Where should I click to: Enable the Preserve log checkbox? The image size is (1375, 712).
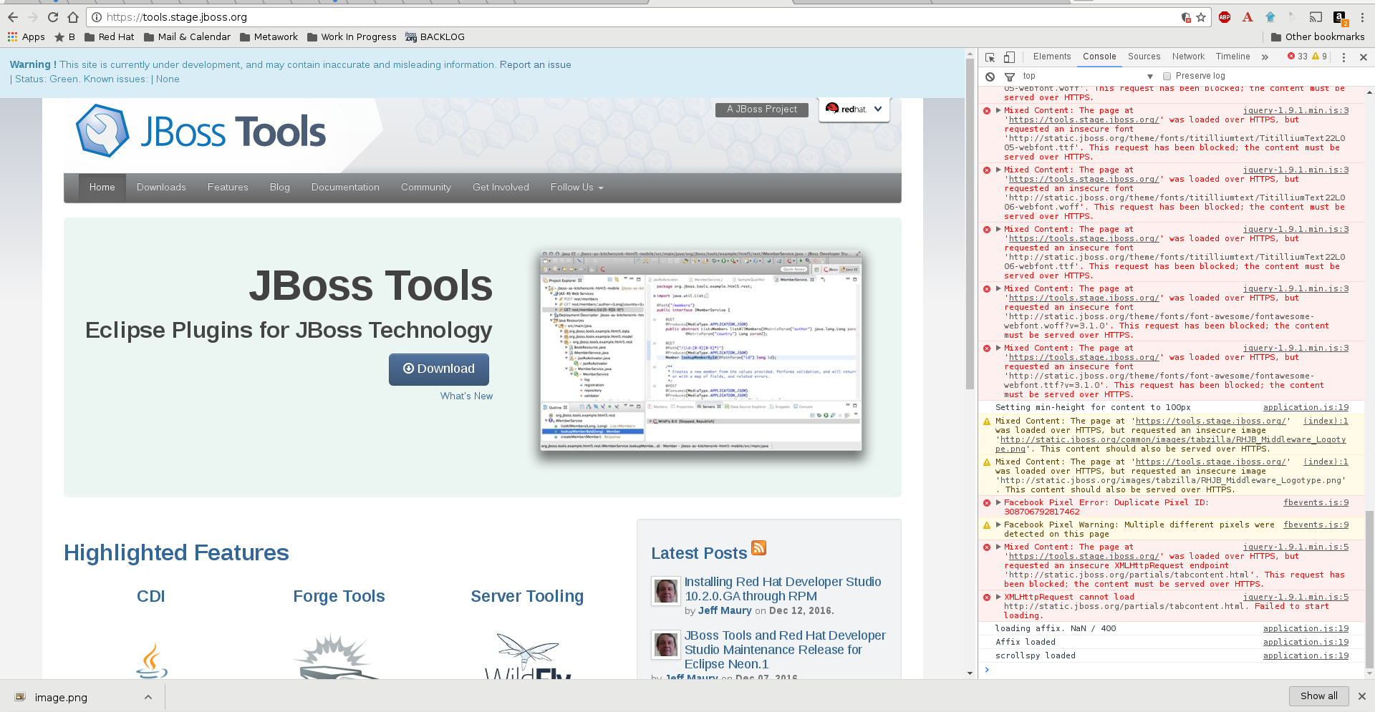tap(1167, 77)
